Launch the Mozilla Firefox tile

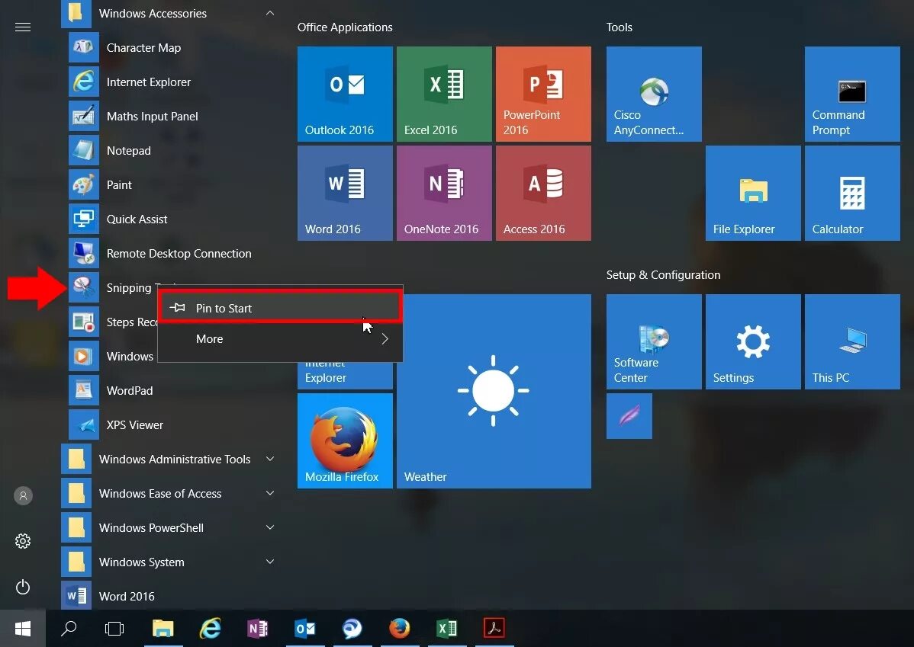345,440
